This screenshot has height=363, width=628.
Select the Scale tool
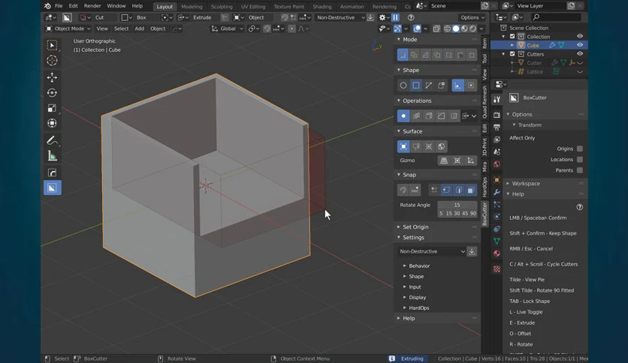[52, 108]
